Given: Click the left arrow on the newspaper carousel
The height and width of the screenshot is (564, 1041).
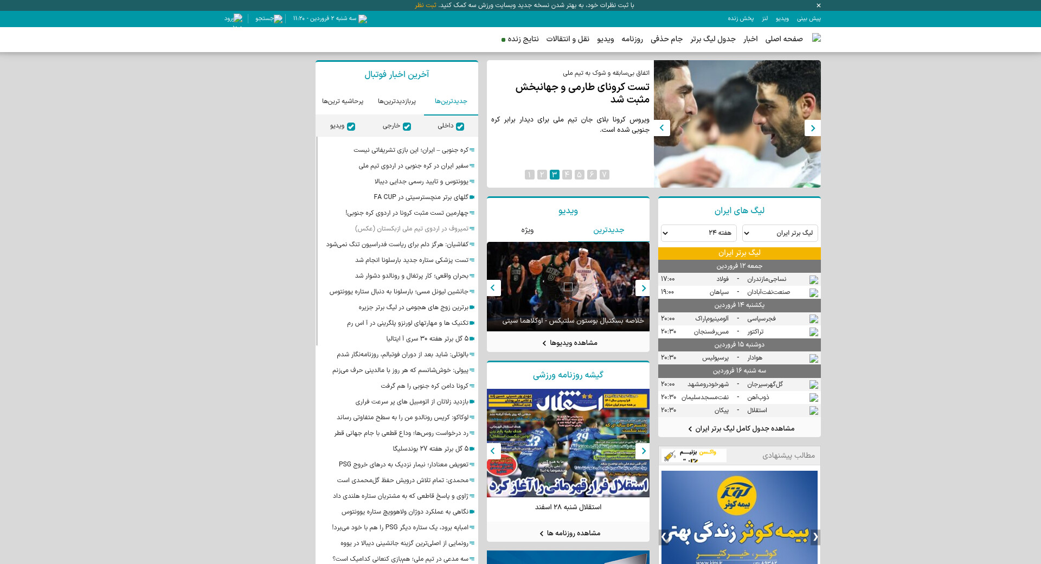Looking at the screenshot, I should (x=493, y=451).
